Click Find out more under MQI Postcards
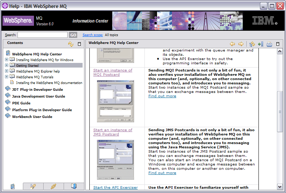The height and width of the screenshot is (193, 286). [162, 96]
